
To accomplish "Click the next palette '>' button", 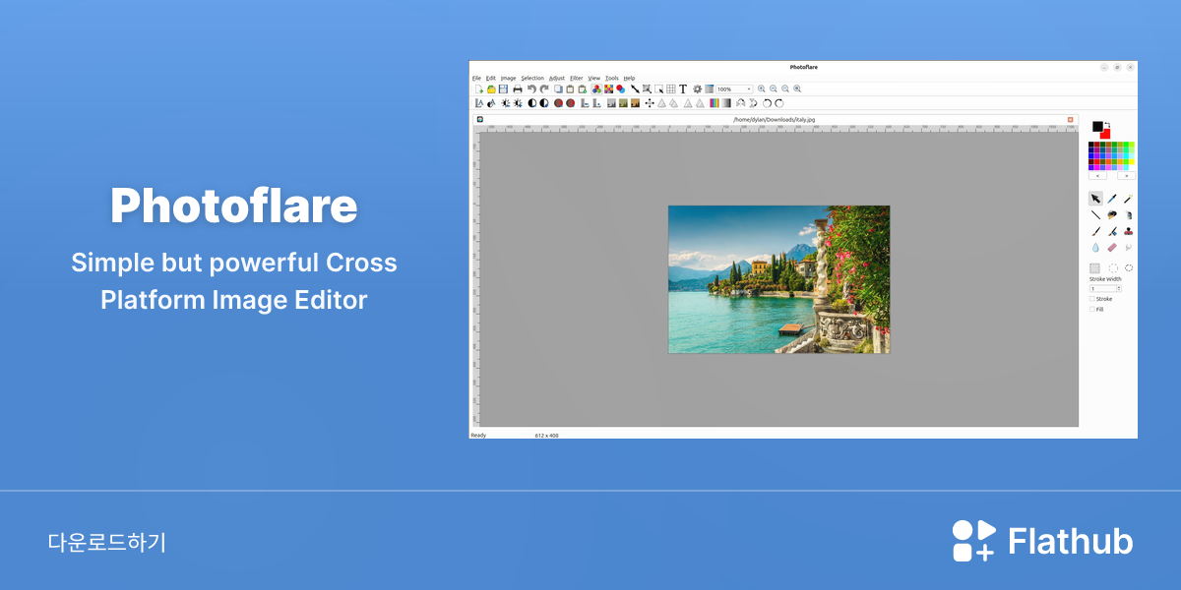I will [x=1126, y=175].
